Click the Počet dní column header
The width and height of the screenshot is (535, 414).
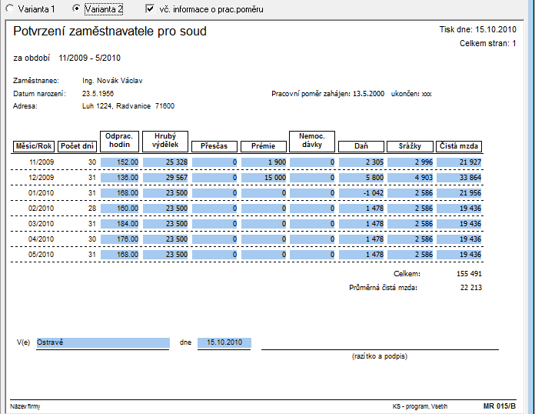[78, 146]
